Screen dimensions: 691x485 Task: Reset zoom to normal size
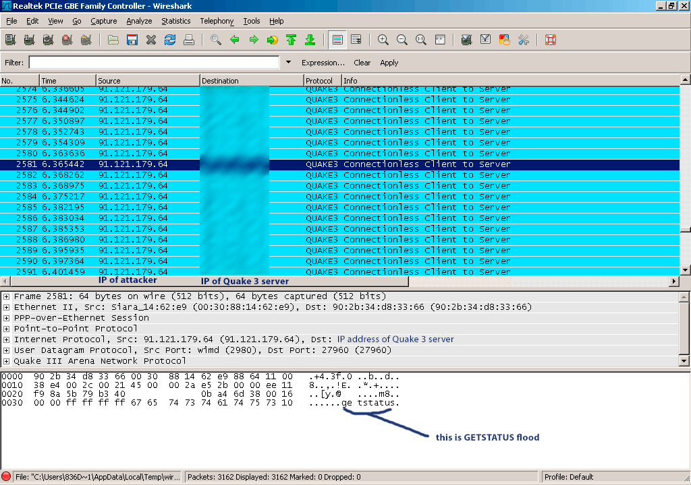(x=421, y=40)
